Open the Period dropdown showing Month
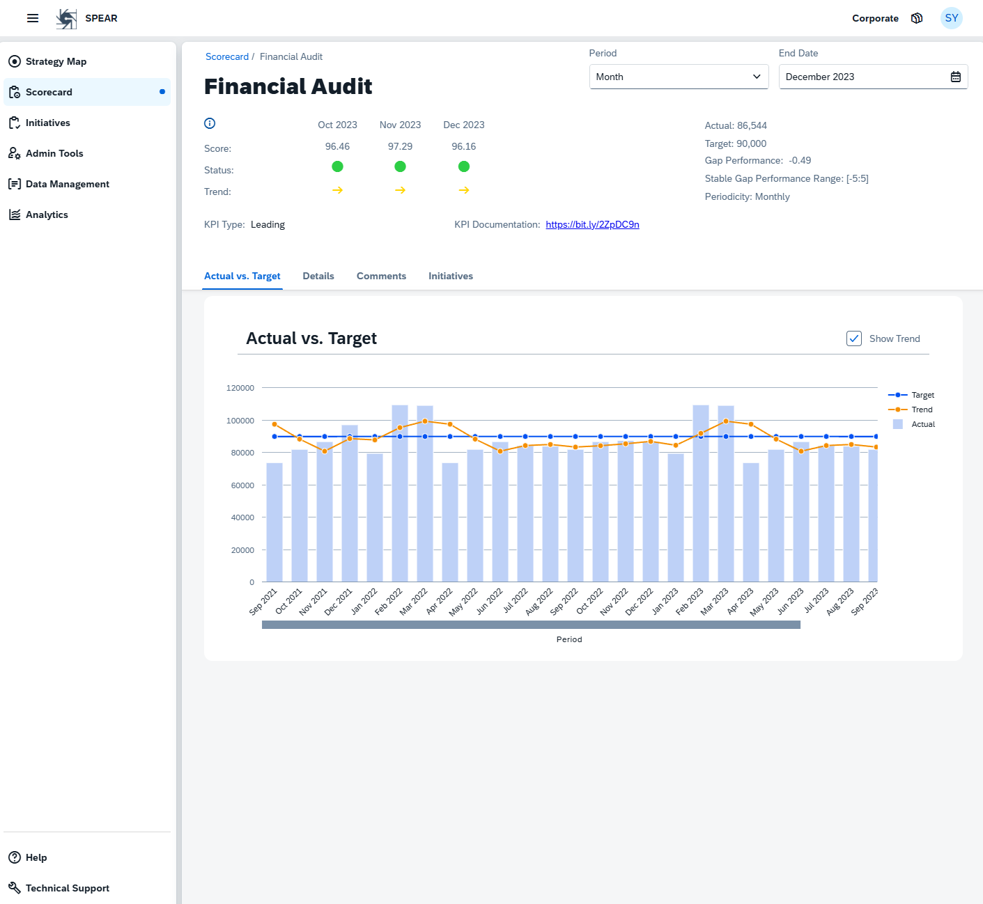 (678, 77)
